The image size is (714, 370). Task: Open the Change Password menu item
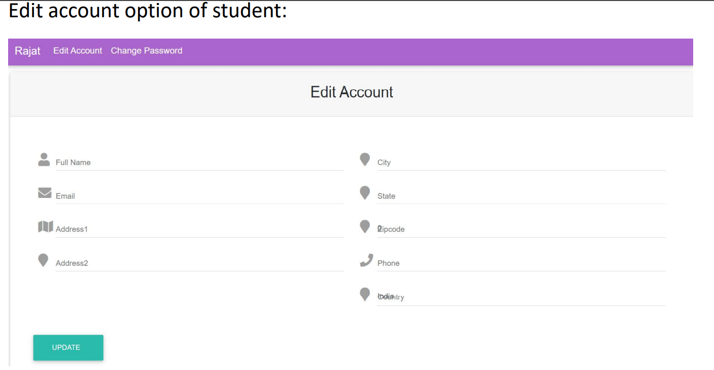[x=146, y=51]
